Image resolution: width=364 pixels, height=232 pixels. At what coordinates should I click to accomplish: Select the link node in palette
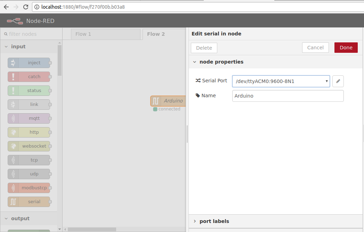(x=29, y=105)
